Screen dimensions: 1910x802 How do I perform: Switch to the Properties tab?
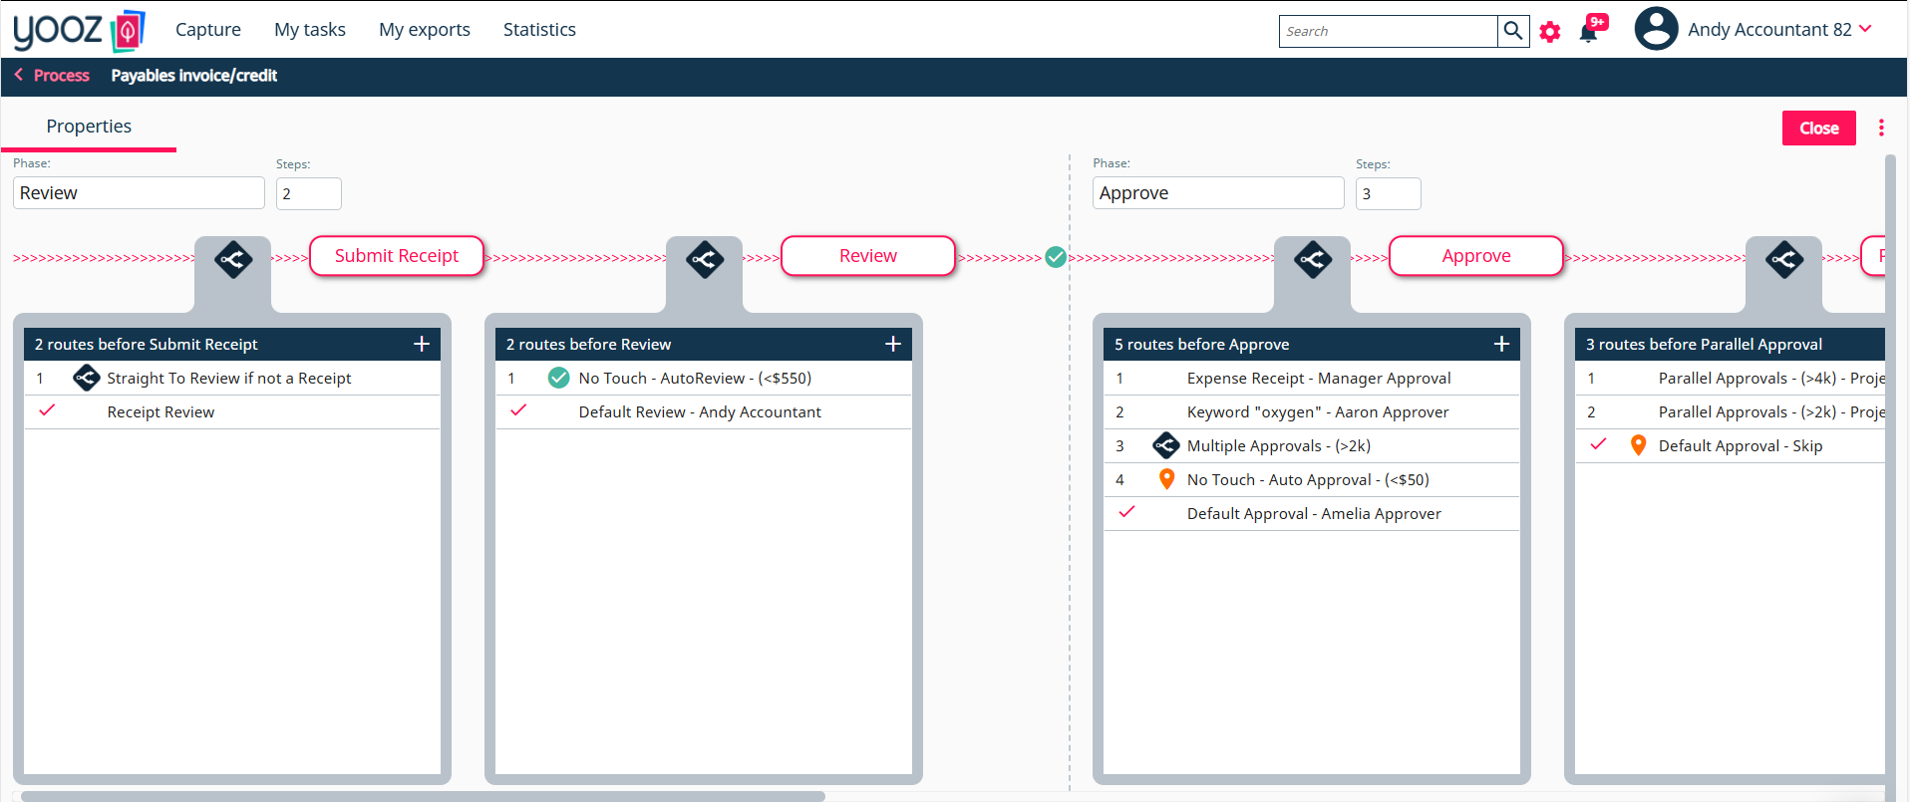point(89,127)
